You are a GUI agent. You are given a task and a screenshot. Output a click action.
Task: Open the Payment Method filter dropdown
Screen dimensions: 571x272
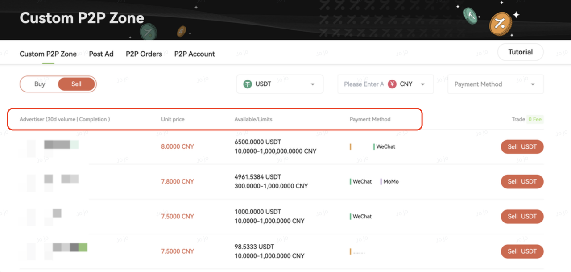coord(495,84)
